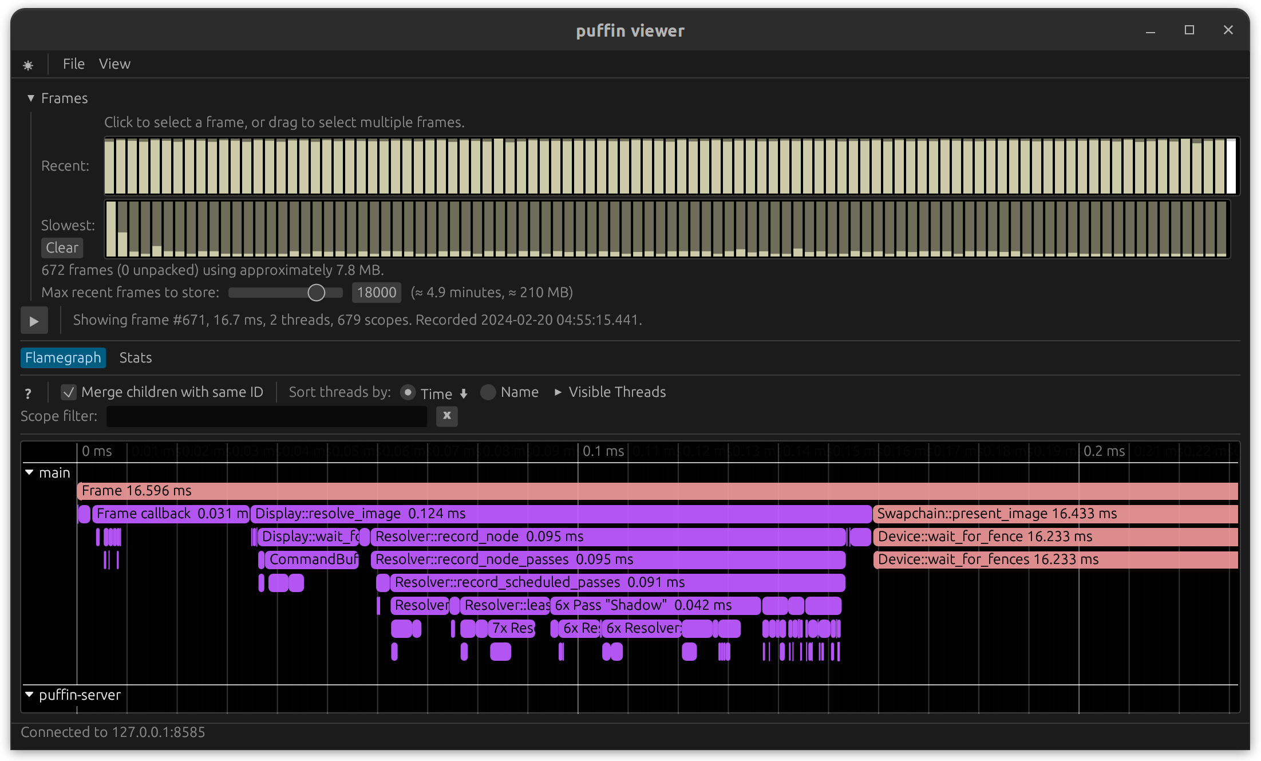Viewport: 1261px width, 761px height.
Task: Collapse the main thread in the flamegraph
Action: tap(30, 472)
